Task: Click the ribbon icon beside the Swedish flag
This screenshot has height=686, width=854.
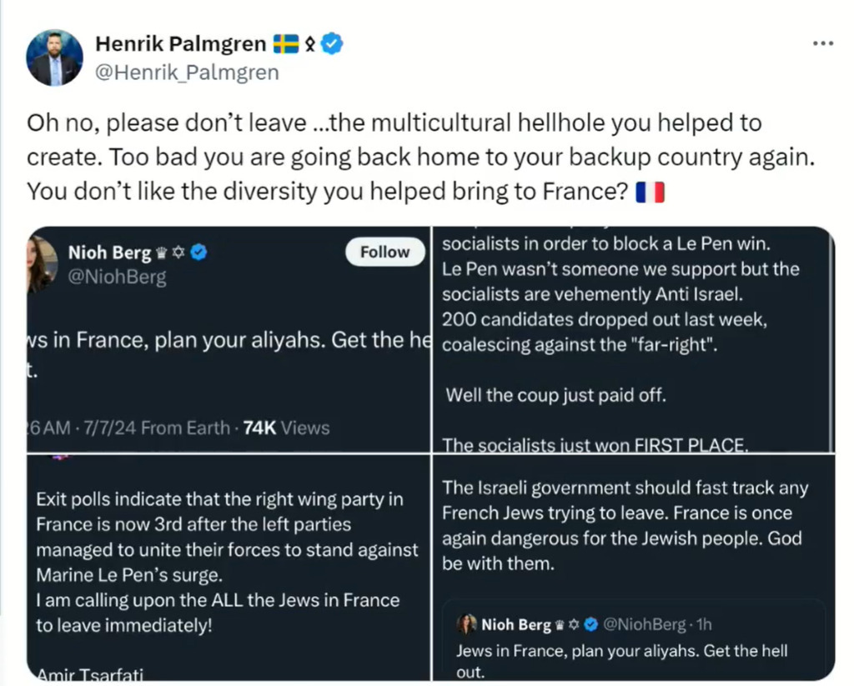Action: pos(310,43)
